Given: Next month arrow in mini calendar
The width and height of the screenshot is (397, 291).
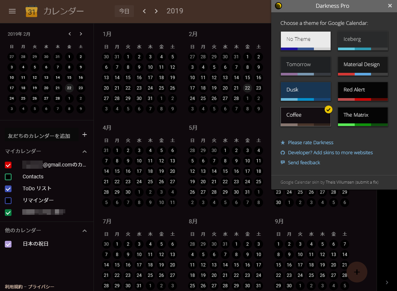Looking at the screenshot, I should coord(81,34).
